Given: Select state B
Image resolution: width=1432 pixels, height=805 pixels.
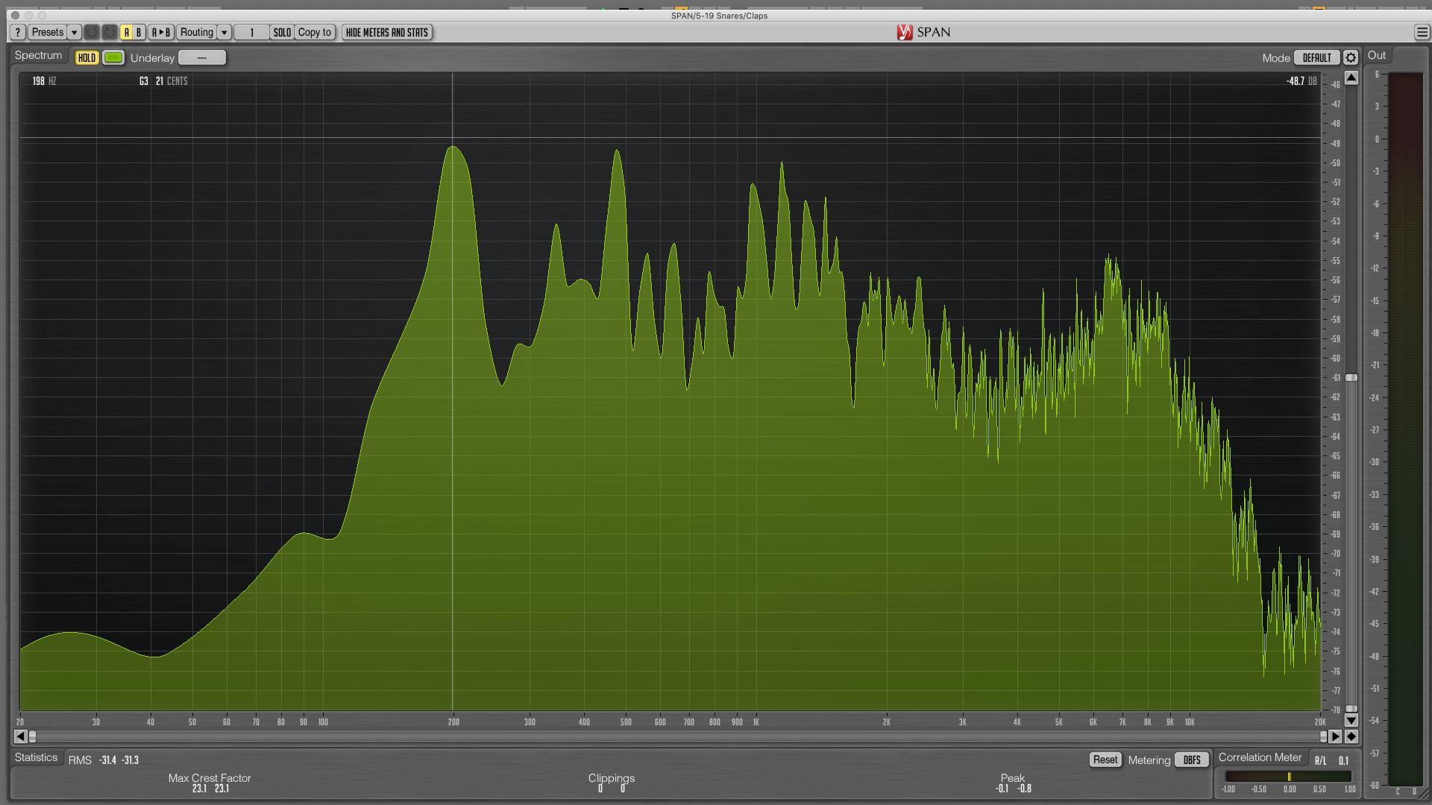Looking at the screenshot, I should coord(139,33).
